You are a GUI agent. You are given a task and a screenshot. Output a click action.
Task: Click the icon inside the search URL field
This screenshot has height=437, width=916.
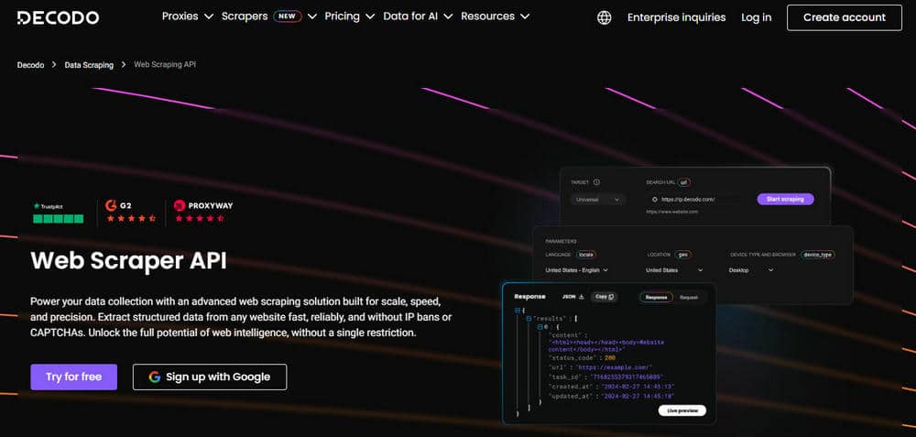tap(655, 199)
